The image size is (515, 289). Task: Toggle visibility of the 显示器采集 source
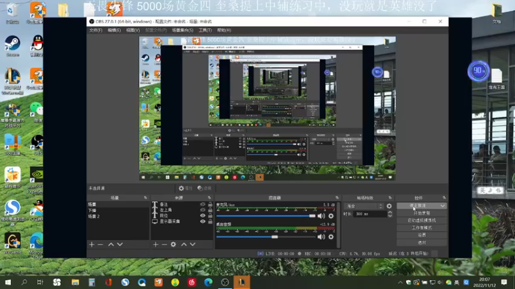[x=203, y=222]
